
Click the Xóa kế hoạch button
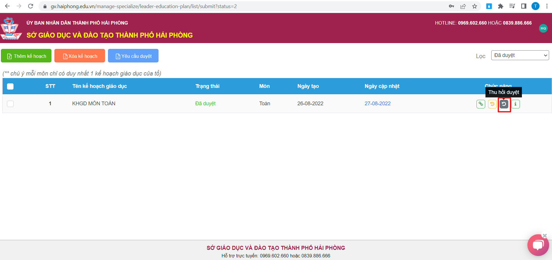coord(80,56)
